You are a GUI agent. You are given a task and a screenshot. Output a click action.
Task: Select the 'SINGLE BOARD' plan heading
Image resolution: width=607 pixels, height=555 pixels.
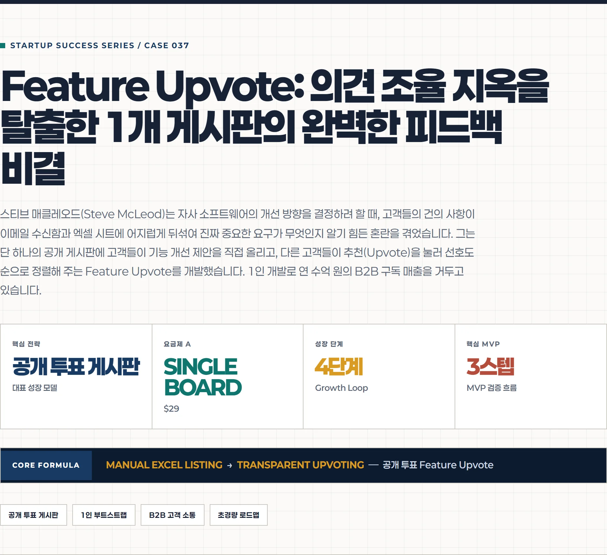tap(203, 377)
